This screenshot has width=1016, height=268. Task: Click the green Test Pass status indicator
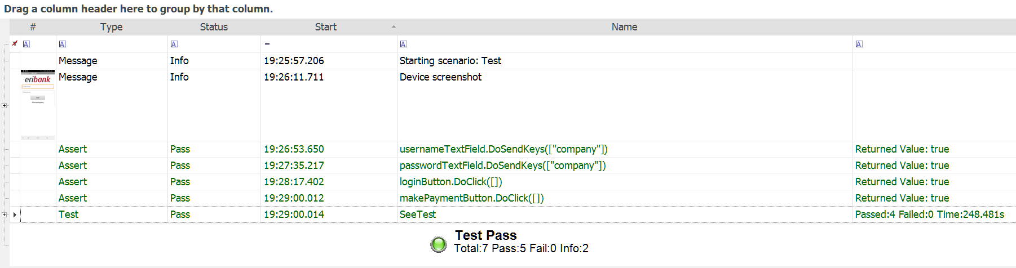439,244
